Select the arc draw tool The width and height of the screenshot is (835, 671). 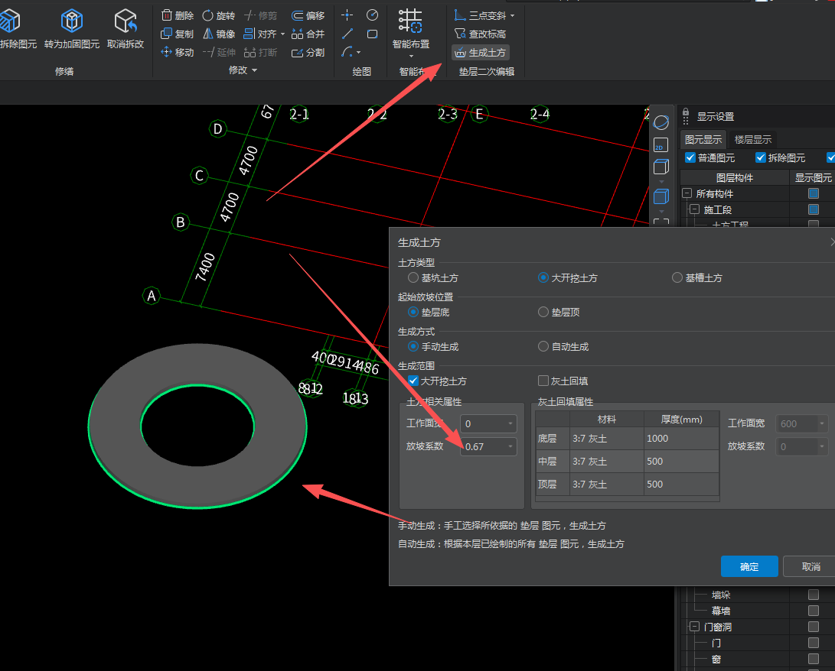(x=347, y=52)
